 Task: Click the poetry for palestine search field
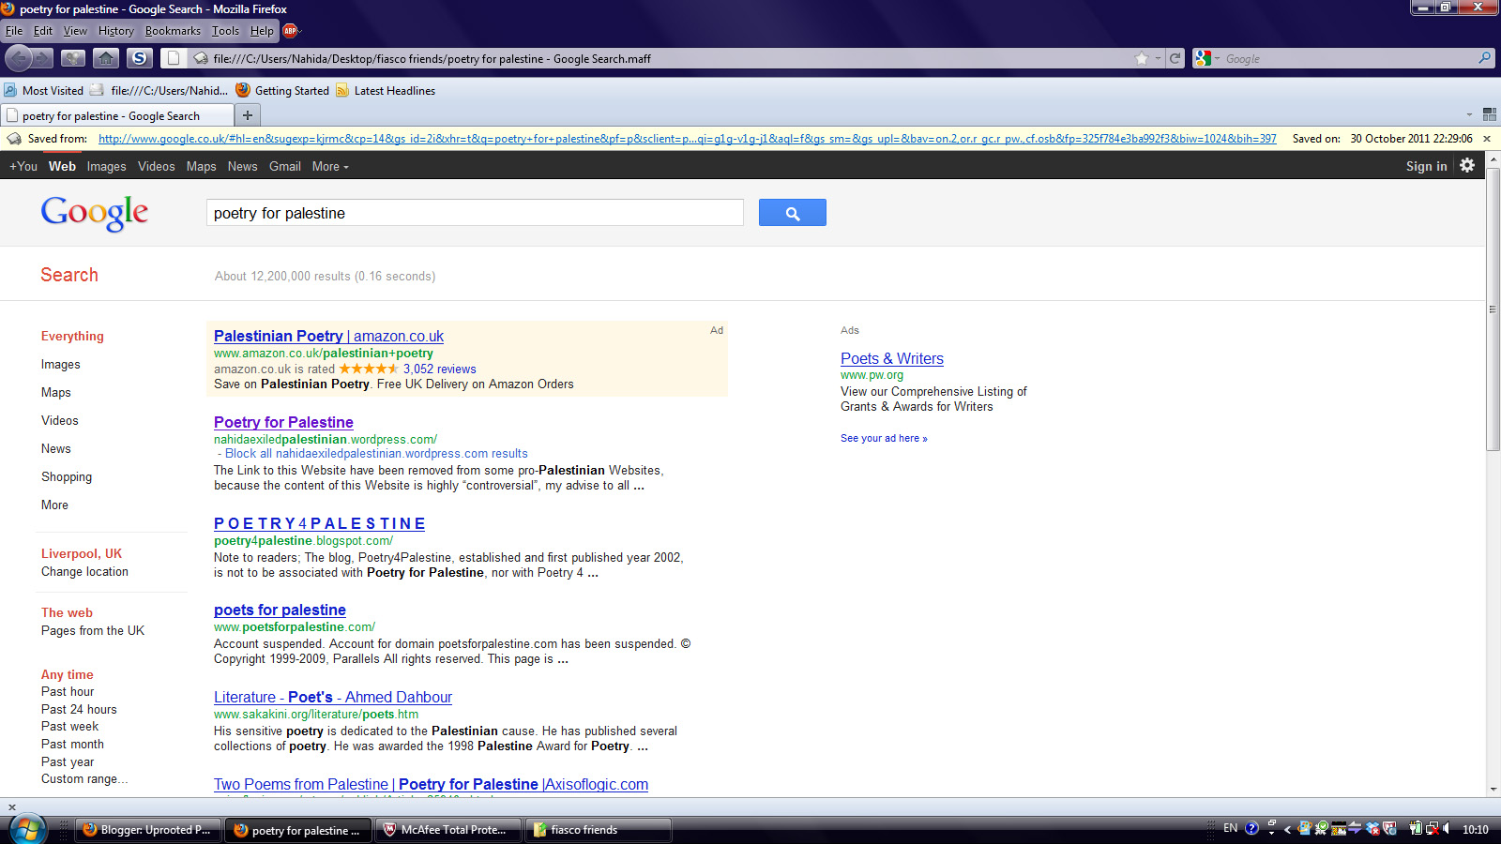pyautogui.click(x=474, y=213)
